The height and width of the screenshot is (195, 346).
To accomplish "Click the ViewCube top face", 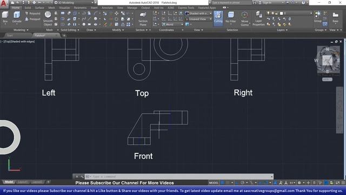I will (328, 60).
